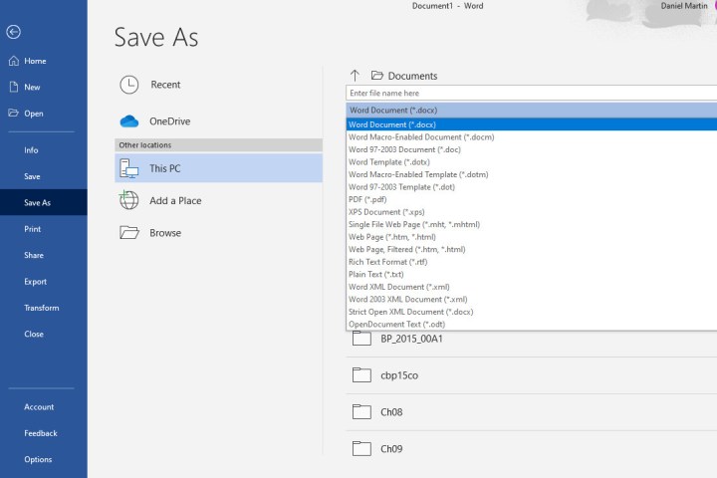Screen dimensions: 717x478
Task: Click the Home house icon
Action: coord(14,61)
